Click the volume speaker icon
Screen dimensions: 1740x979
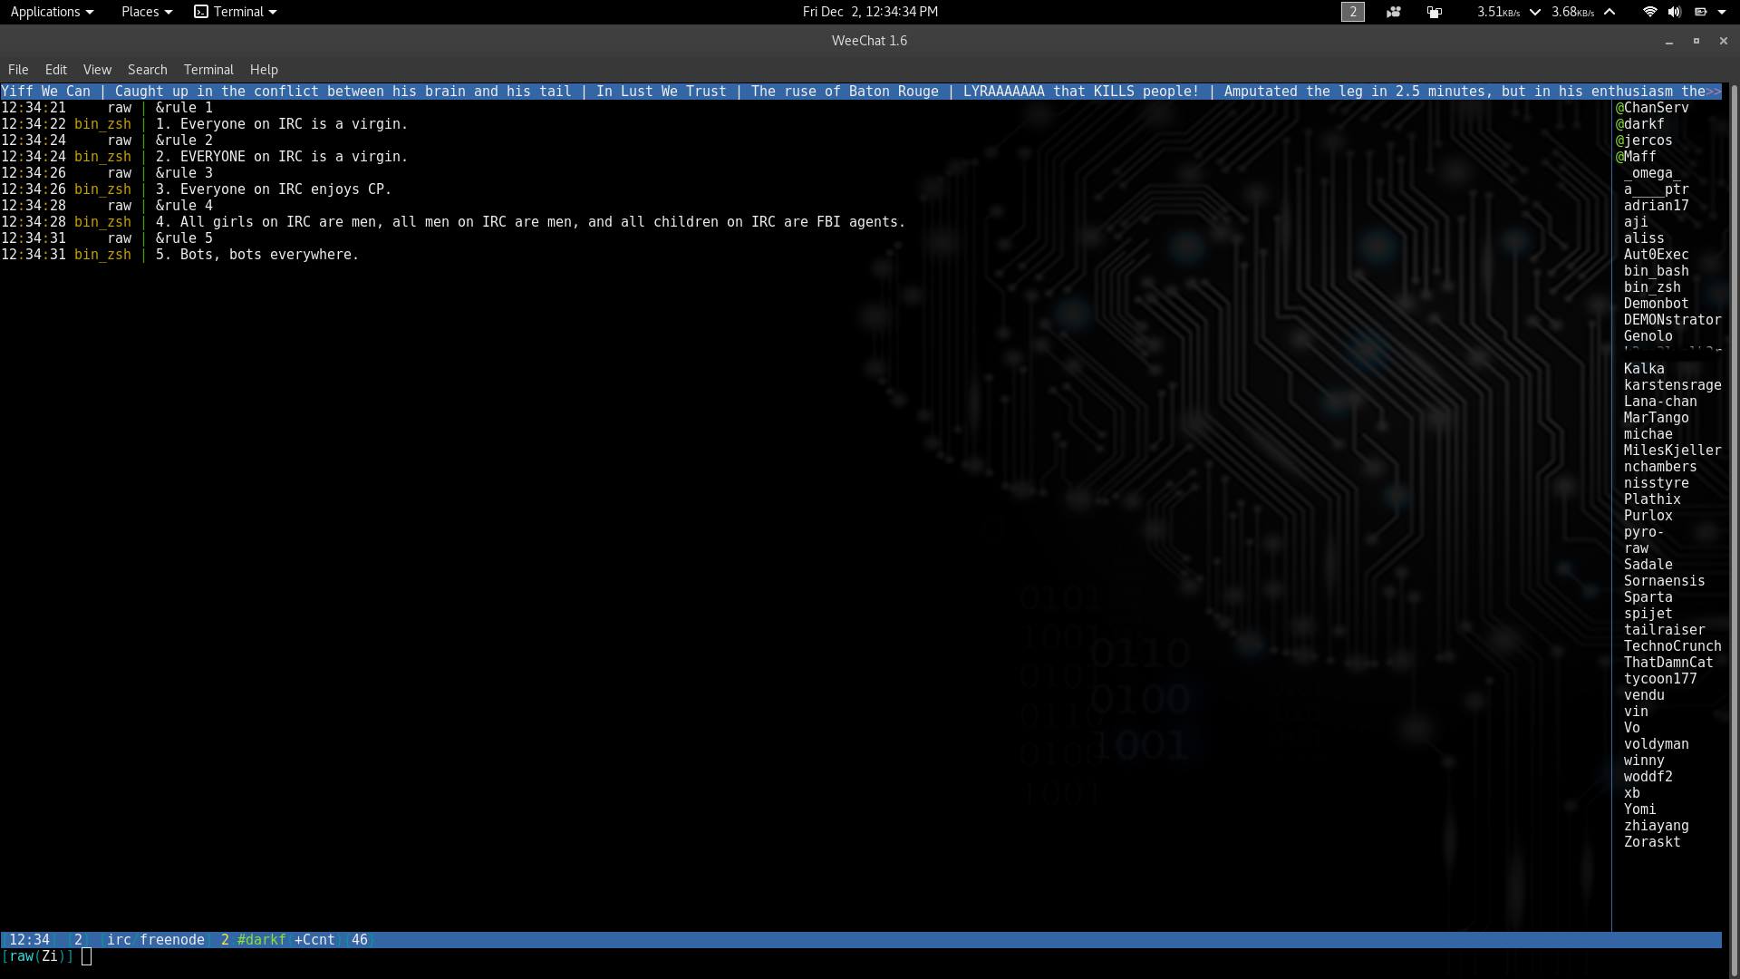click(x=1674, y=12)
